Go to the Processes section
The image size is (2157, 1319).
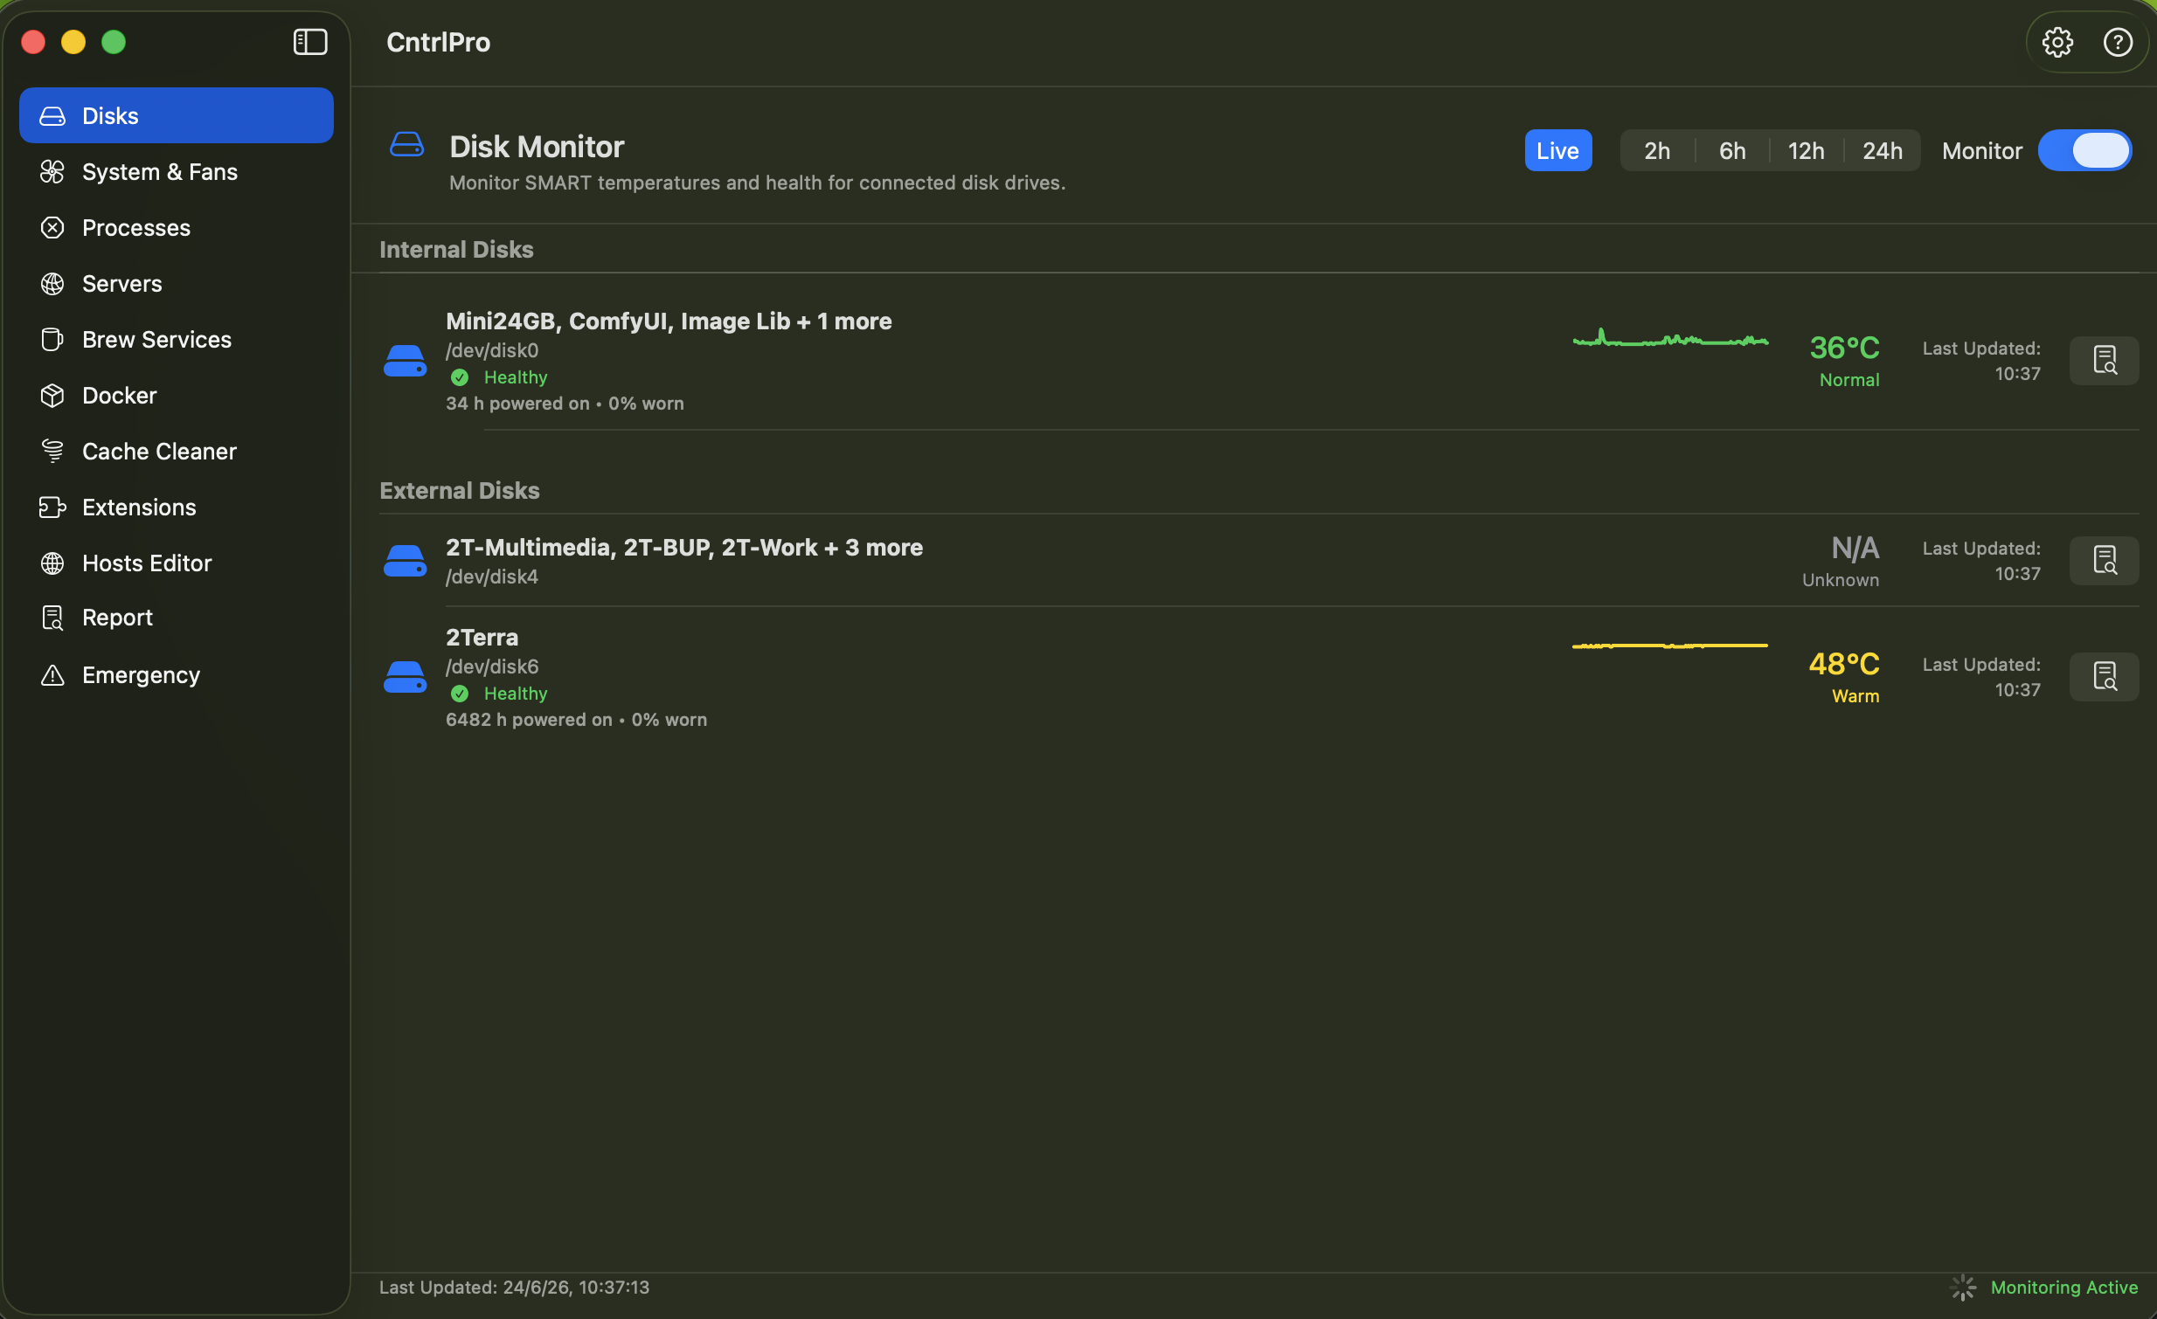(176, 227)
